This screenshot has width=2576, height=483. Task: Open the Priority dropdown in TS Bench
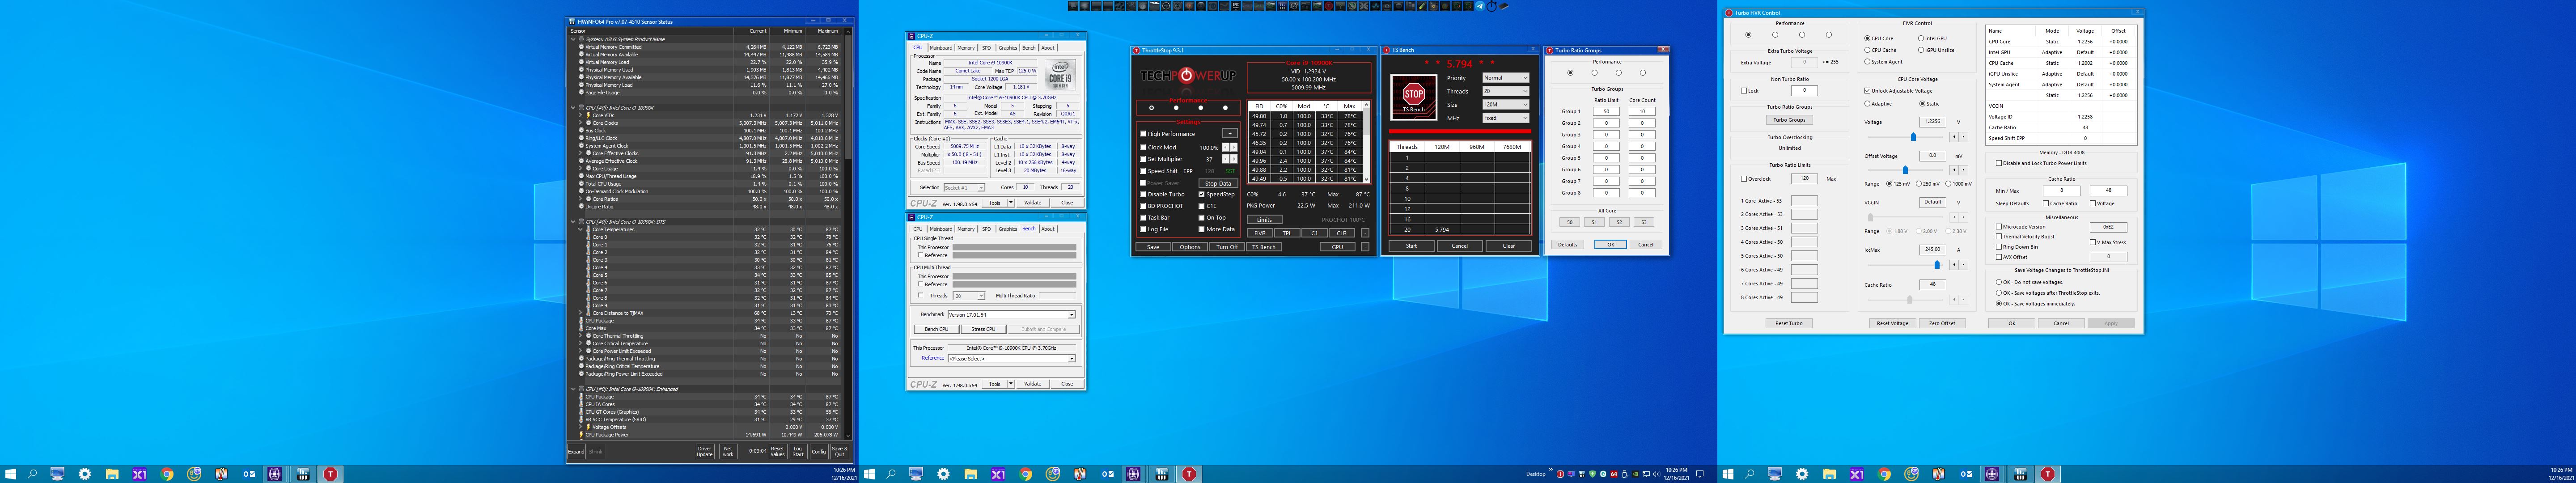[1505, 78]
